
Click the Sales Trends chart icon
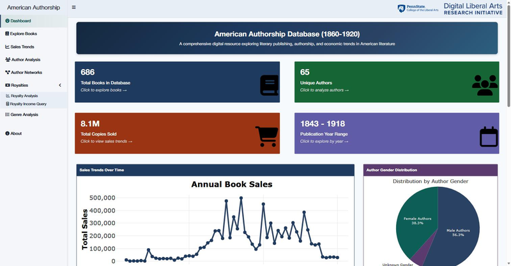[7, 47]
